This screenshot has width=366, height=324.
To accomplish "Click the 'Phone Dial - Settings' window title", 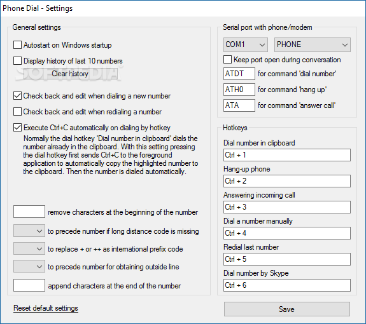I will click(x=38, y=8).
